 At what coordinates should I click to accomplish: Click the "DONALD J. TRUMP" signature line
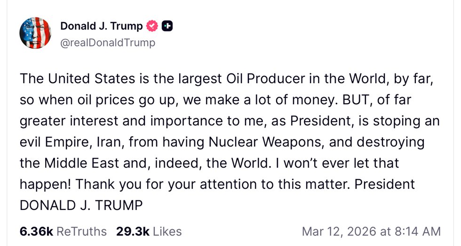[81, 205]
